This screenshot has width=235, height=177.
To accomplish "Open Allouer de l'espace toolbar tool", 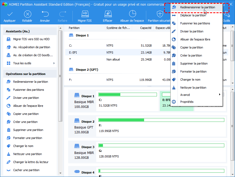I will (132, 16).
